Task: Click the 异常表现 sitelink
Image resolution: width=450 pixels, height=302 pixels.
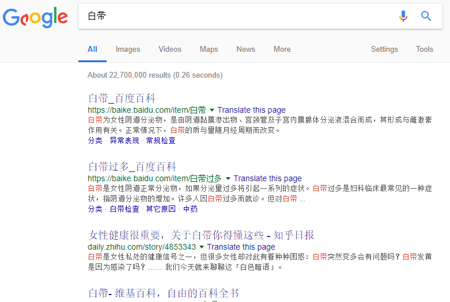Action: pyautogui.click(x=124, y=140)
